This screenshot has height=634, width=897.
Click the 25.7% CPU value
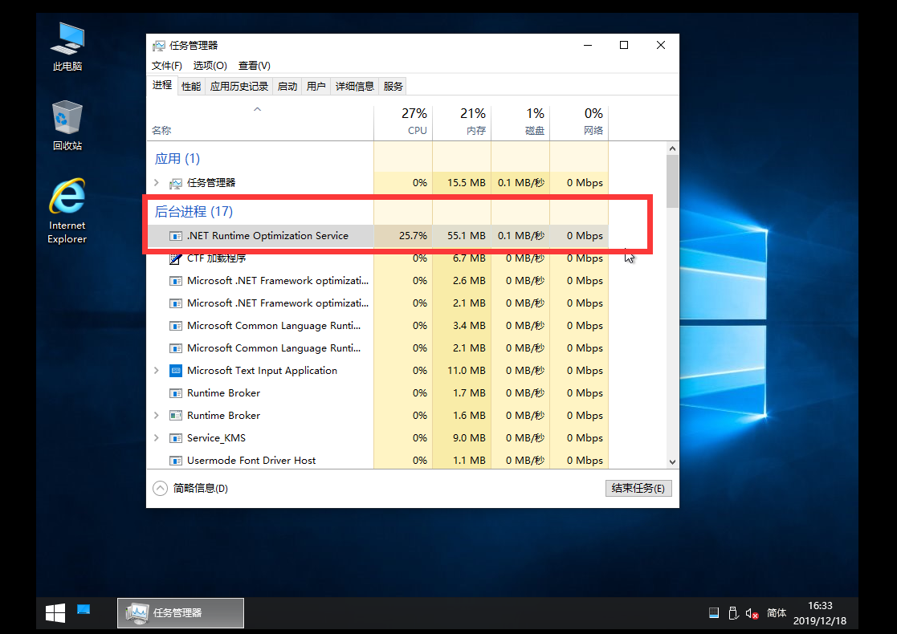(x=413, y=235)
